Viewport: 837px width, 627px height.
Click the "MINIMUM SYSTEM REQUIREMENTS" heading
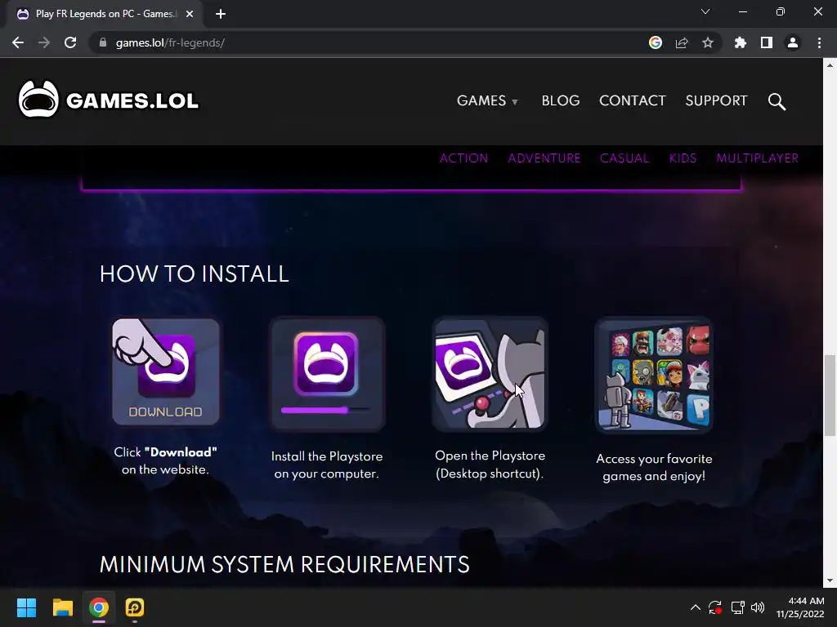pyautogui.click(x=284, y=565)
